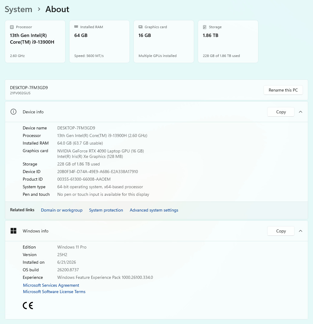The image size is (313, 324).
Task: Click the Windows logo beside Windows info
Action: point(13,231)
